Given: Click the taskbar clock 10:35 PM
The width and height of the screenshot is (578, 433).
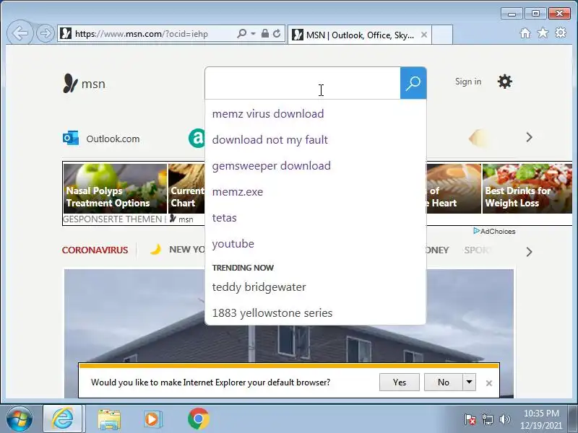Looking at the screenshot, I should coord(541,419).
